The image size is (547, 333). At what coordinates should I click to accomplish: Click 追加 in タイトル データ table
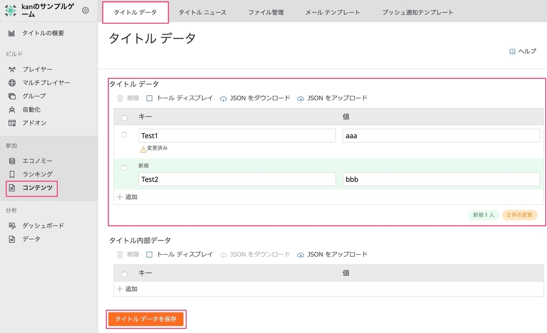click(x=127, y=197)
